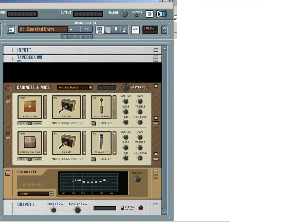Toggle the second cabinet ON switch

[x=8, y=135]
